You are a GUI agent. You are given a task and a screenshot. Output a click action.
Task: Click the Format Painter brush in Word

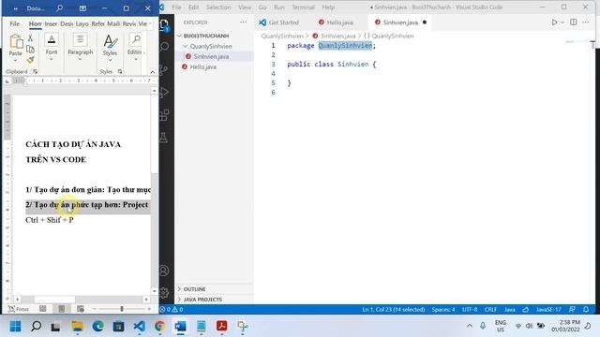click(30, 60)
